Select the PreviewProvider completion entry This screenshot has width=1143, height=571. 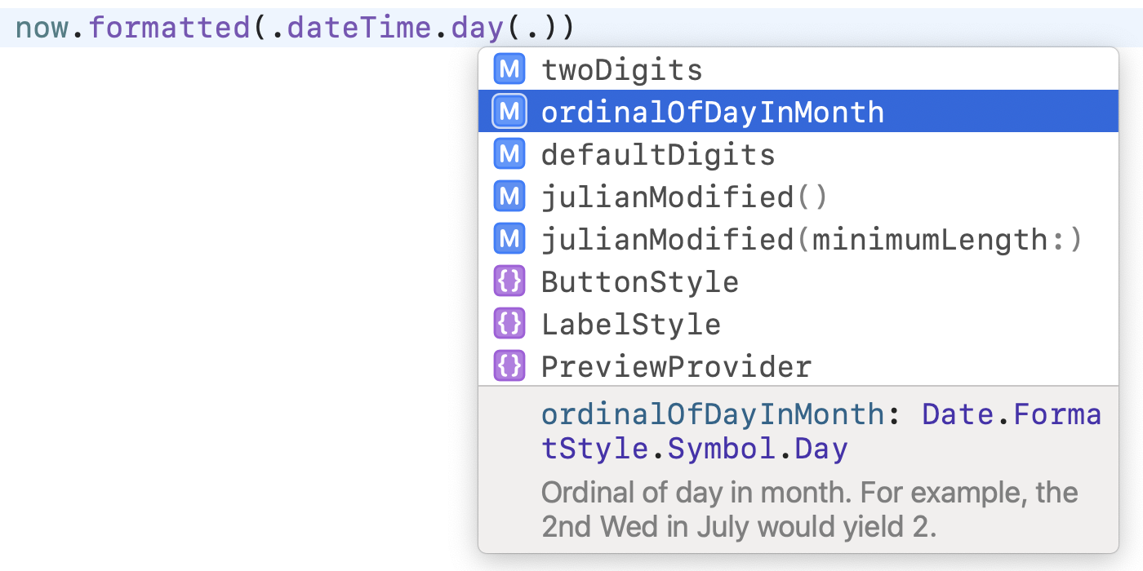pos(676,367)
